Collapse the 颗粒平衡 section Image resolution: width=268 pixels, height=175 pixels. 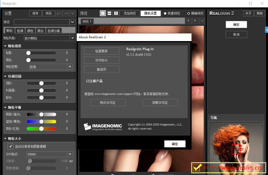5,107
